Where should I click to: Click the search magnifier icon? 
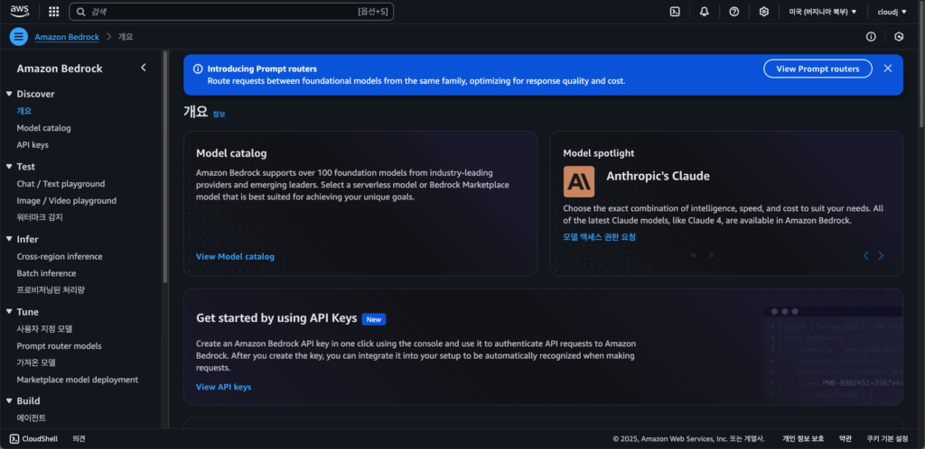(80, 11)
